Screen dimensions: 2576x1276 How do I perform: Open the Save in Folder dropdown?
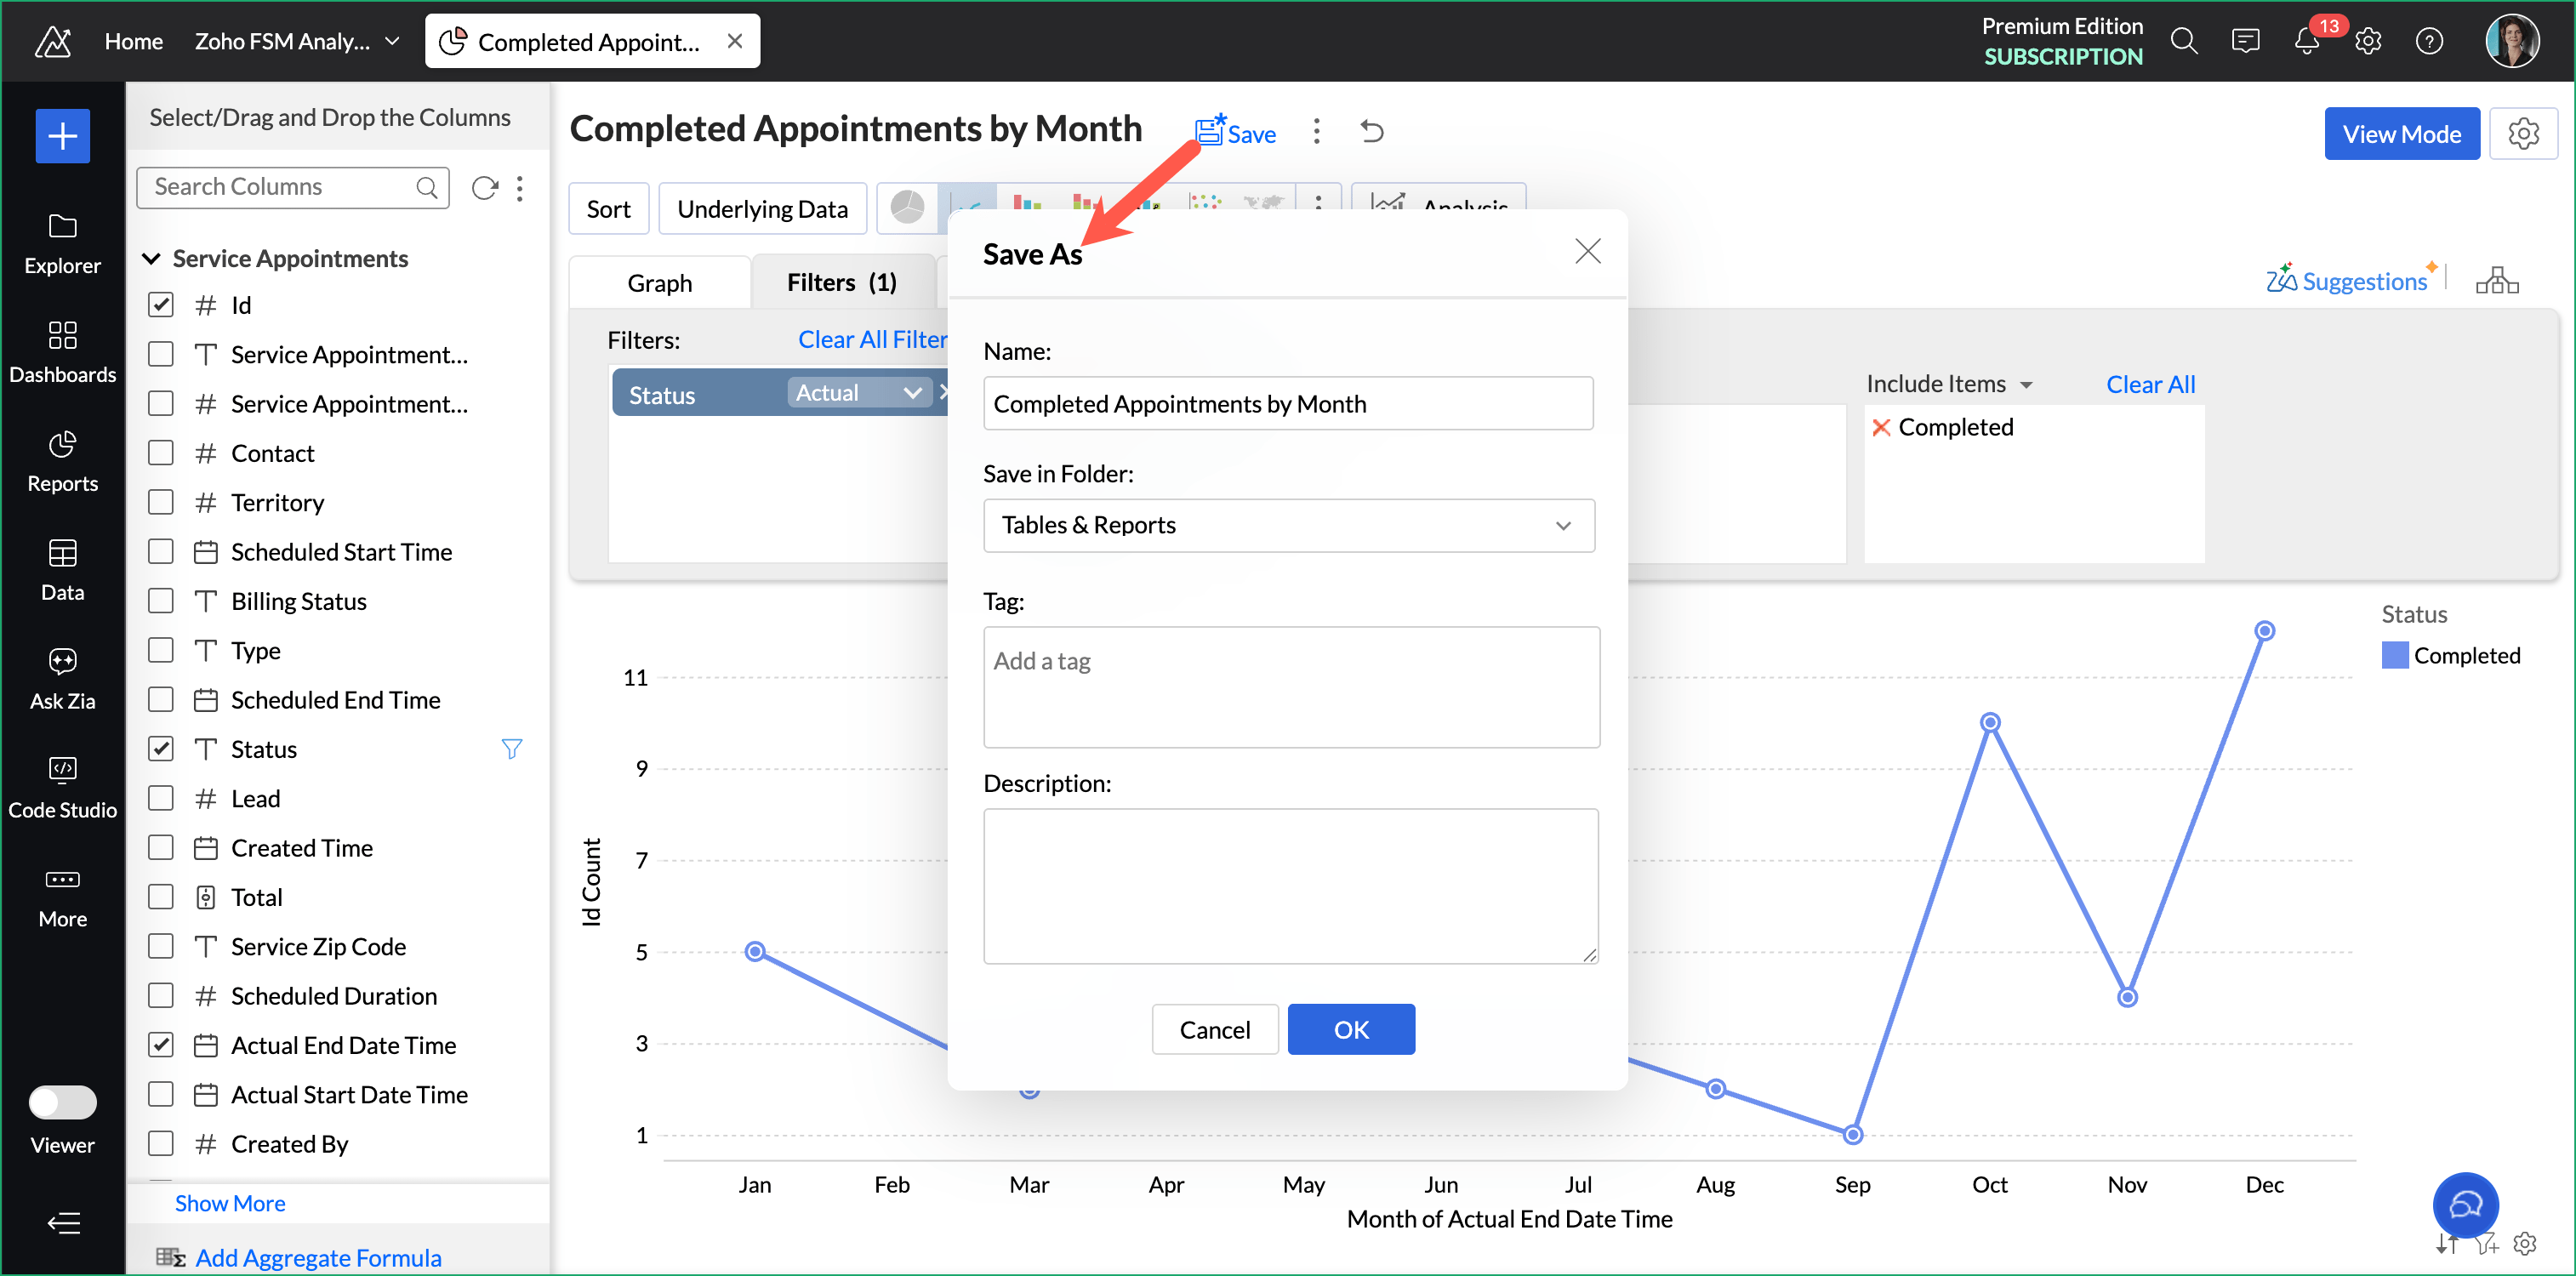[x=1288, y=525]
